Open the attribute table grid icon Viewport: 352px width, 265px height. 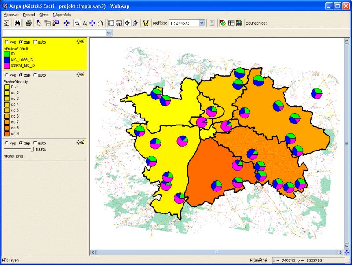click(231, 23)
